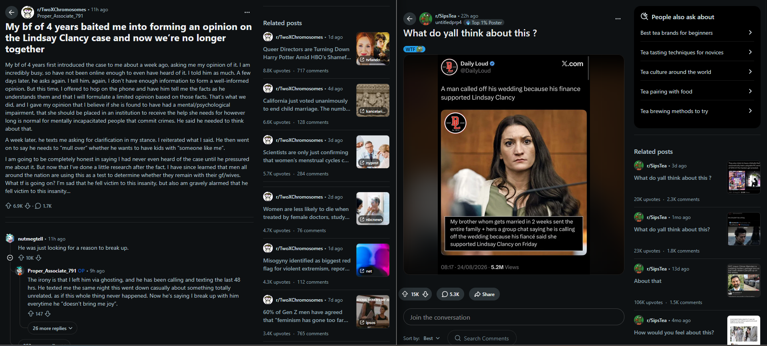This screenshot has height=346, width=767.
Task: Click the 'Top 1% Poster' badge
Action: tap(484, 23)
